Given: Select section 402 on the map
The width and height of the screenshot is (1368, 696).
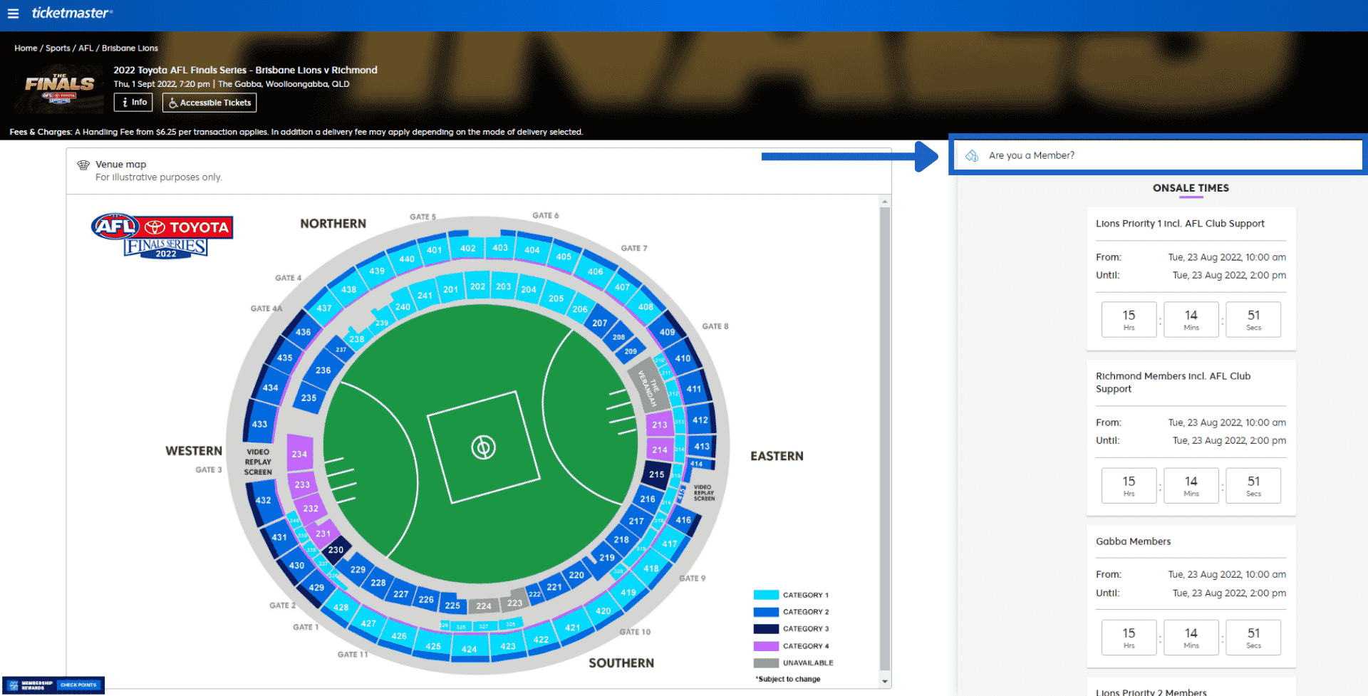Looking at the screenshot, I should [x=467, y=248].
